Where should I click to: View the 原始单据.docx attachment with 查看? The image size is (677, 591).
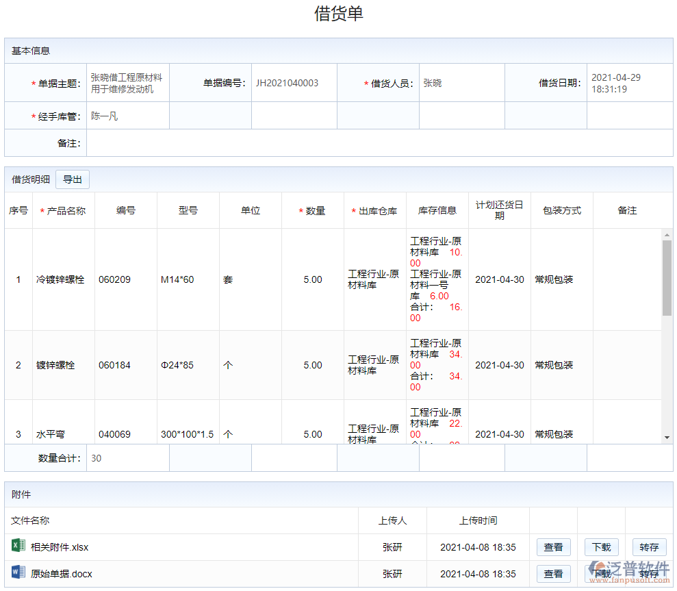point(553,574)
